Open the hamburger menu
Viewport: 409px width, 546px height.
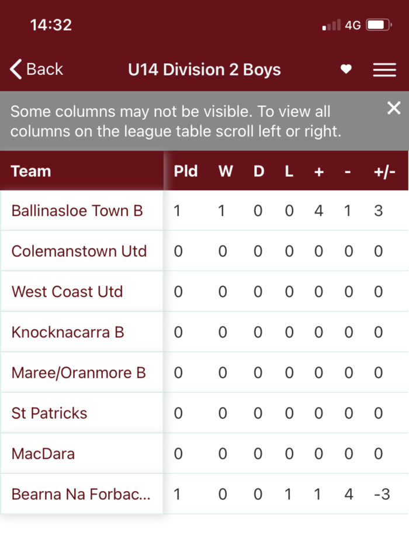(384, 70)
